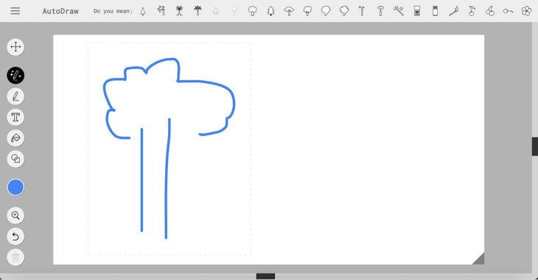
Task: Click the Undo arrow button
Action: tap(15, 236)
